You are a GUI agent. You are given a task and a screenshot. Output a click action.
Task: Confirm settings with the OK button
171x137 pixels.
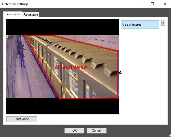coord(75,130)
